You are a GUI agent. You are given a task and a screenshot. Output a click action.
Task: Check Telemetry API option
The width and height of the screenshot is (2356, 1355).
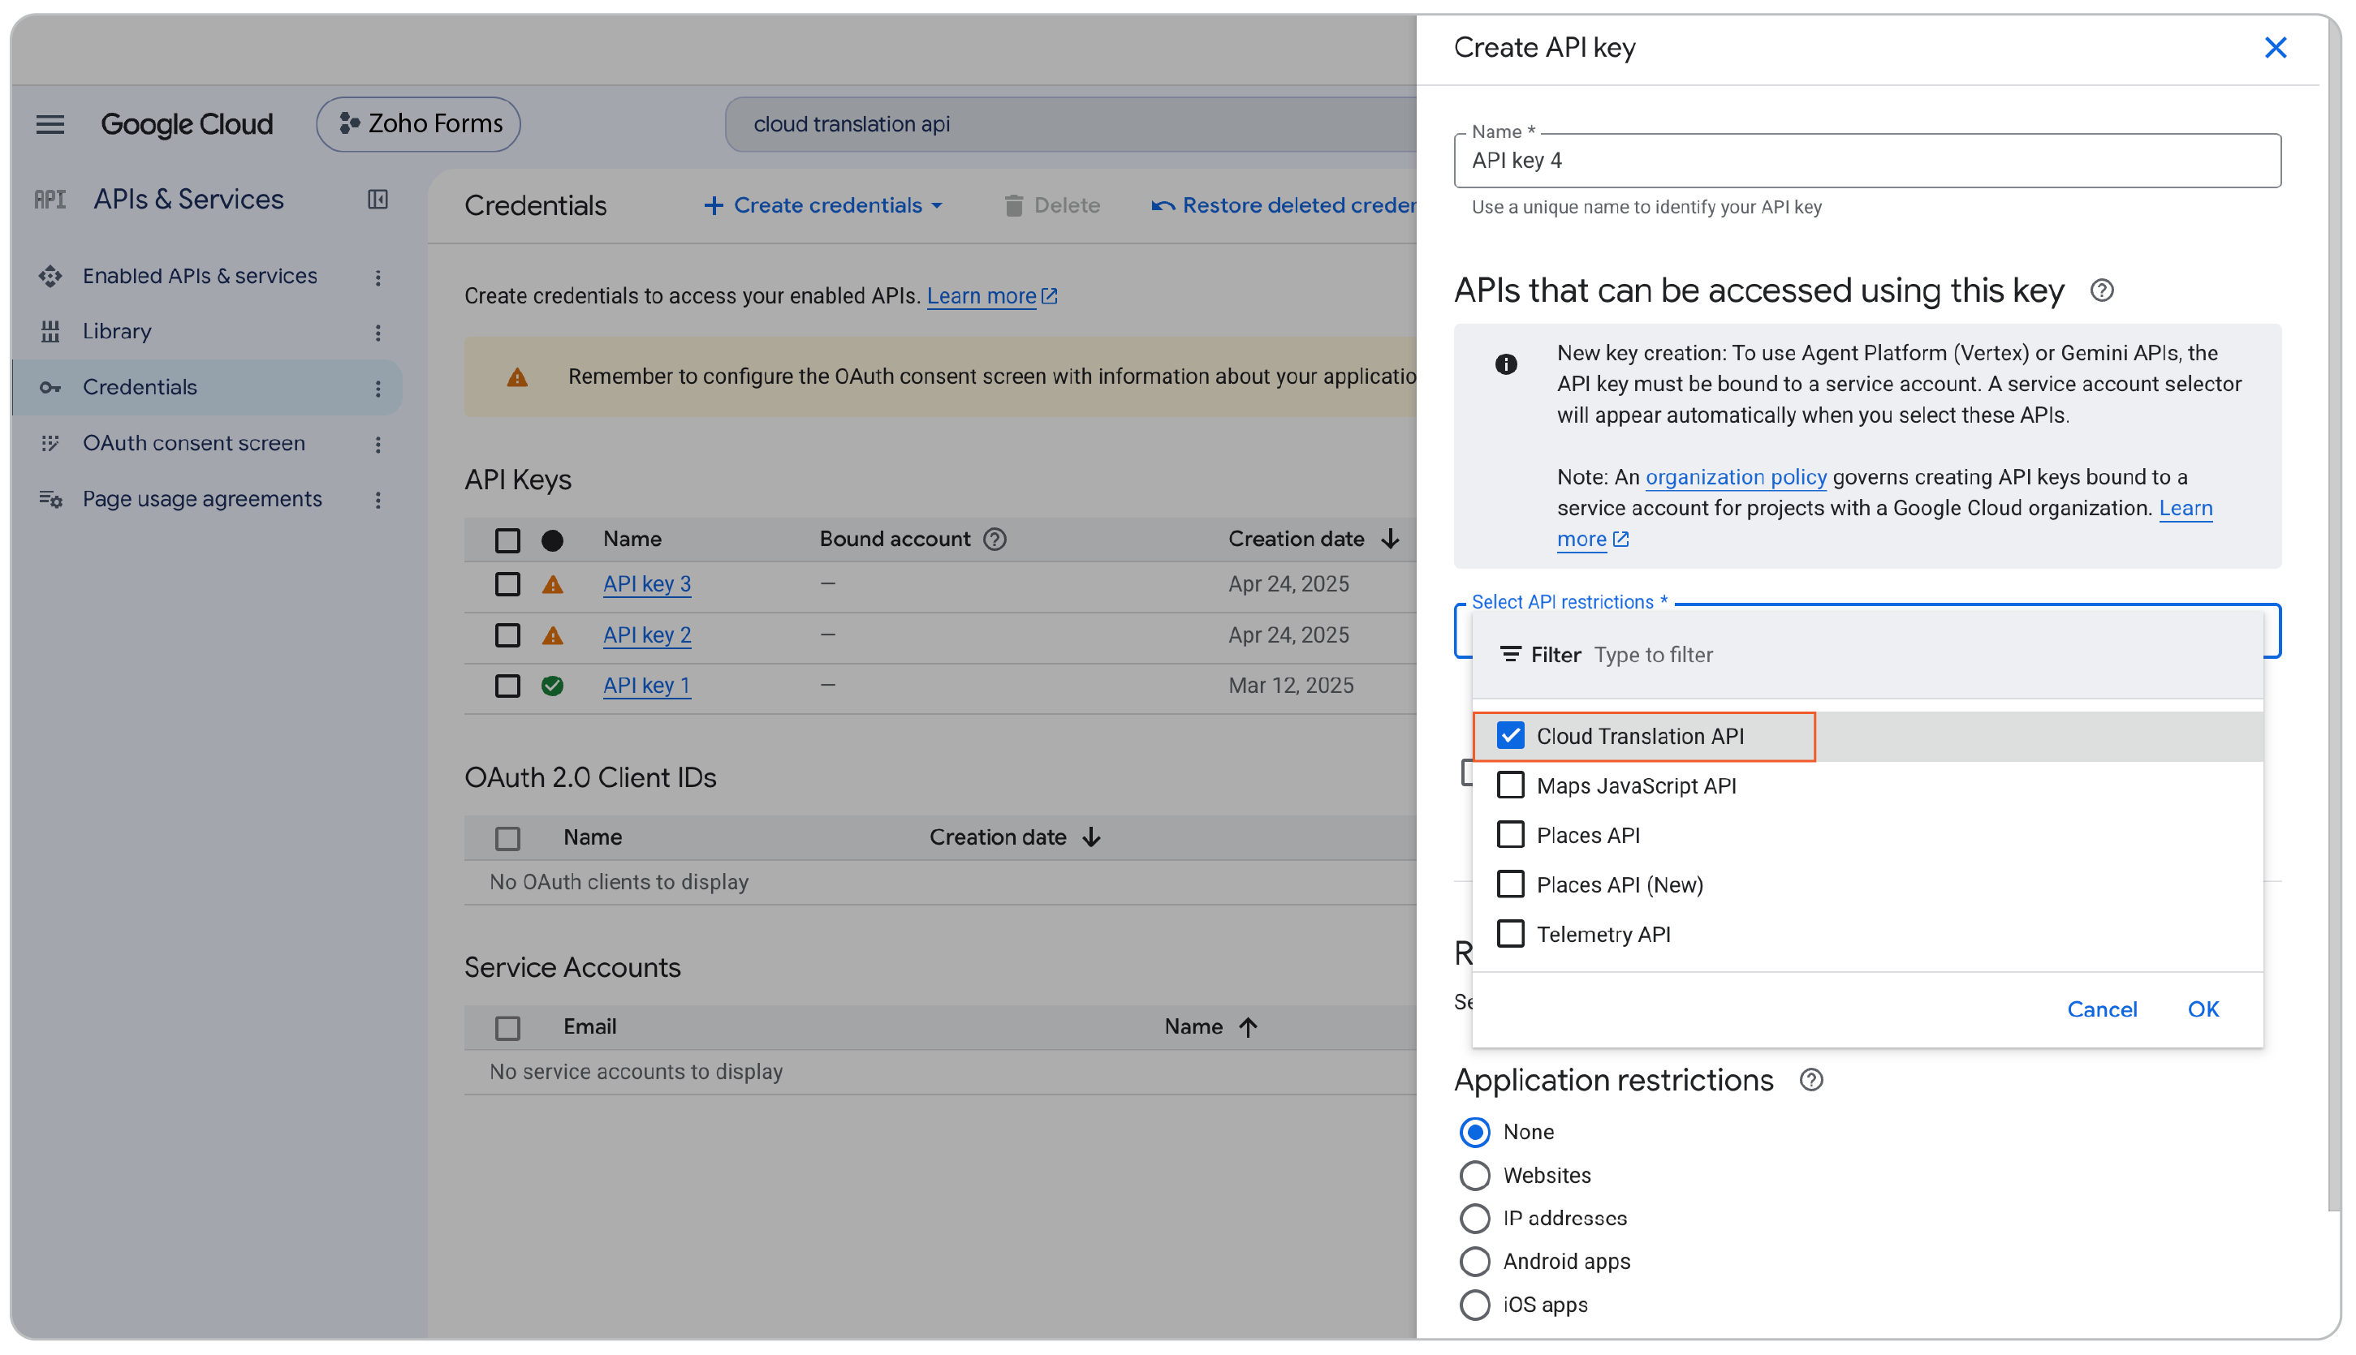pos(1510,932)
